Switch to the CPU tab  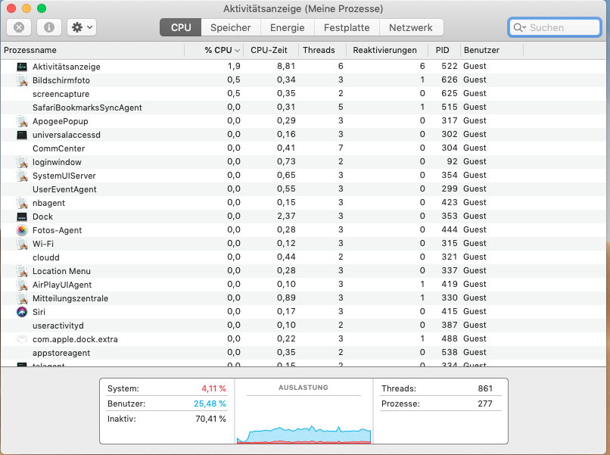tap(181, 28)
